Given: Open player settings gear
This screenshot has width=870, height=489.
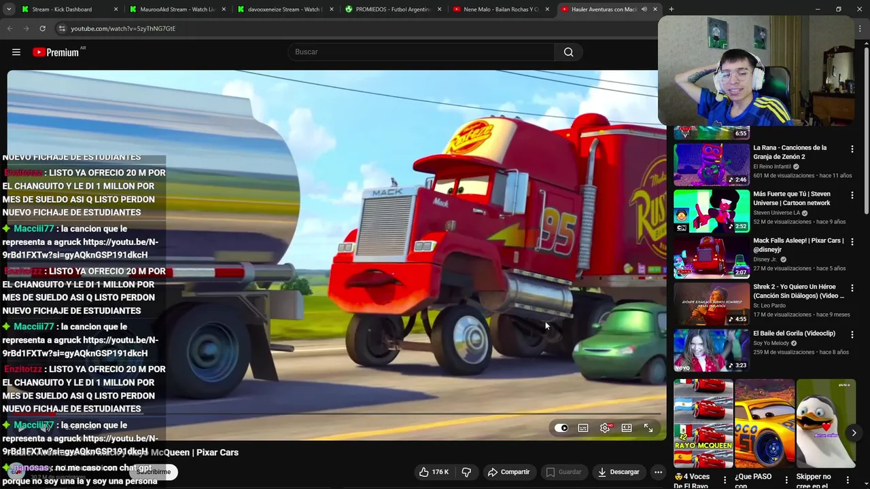Looking at the screenshot, I should (605, 428).
